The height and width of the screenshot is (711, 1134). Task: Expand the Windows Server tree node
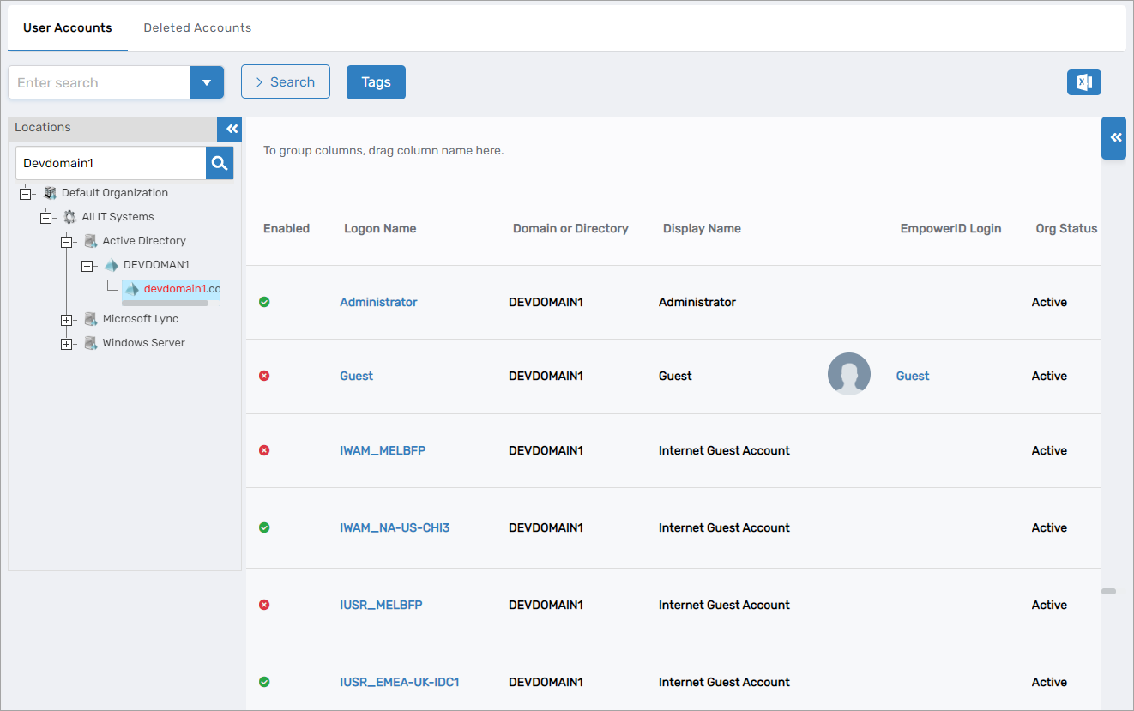click(66, 344)
